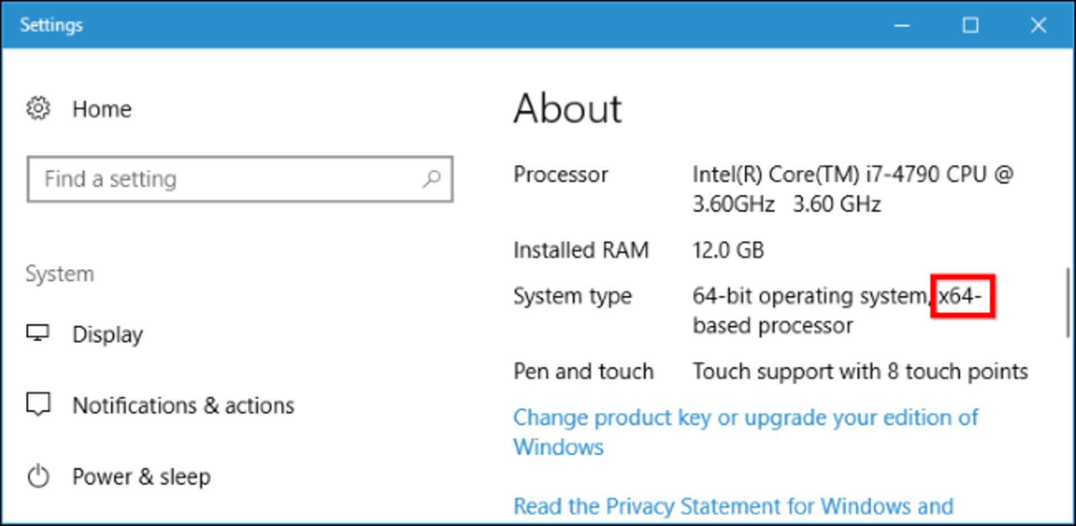Open Change product key or upgrade link
Screen dimensions: 1076x526
coord(745,432)
